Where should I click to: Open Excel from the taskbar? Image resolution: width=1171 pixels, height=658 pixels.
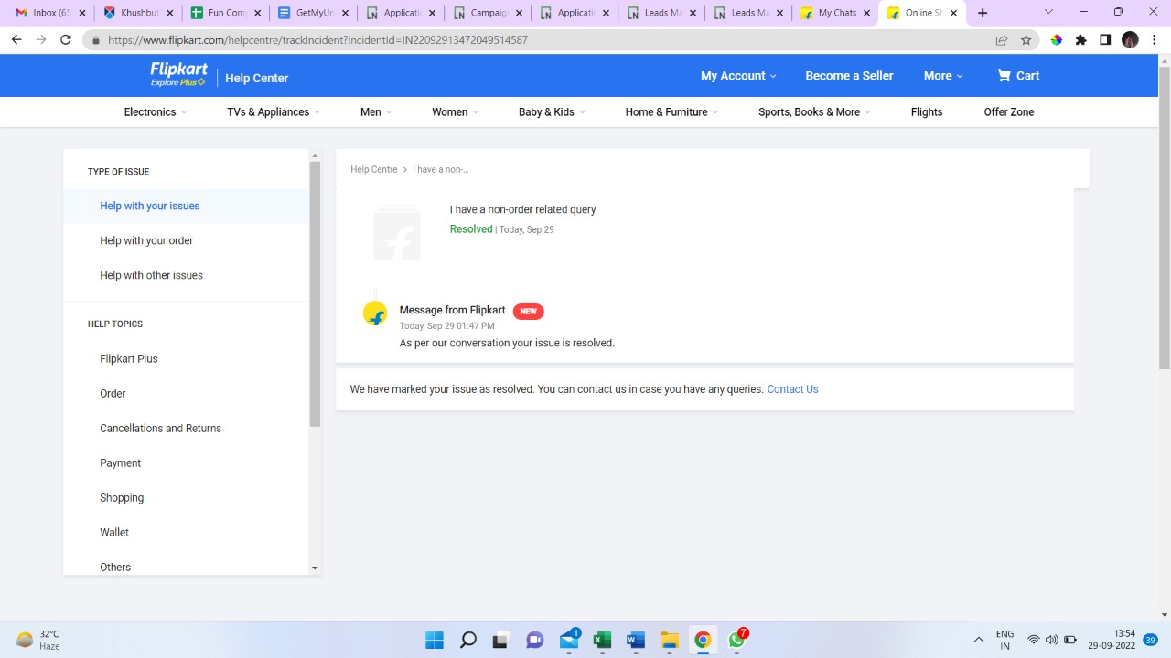tap(602, 640)
